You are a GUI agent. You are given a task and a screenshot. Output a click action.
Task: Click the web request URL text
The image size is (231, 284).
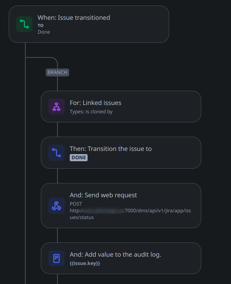click(130, 214)
